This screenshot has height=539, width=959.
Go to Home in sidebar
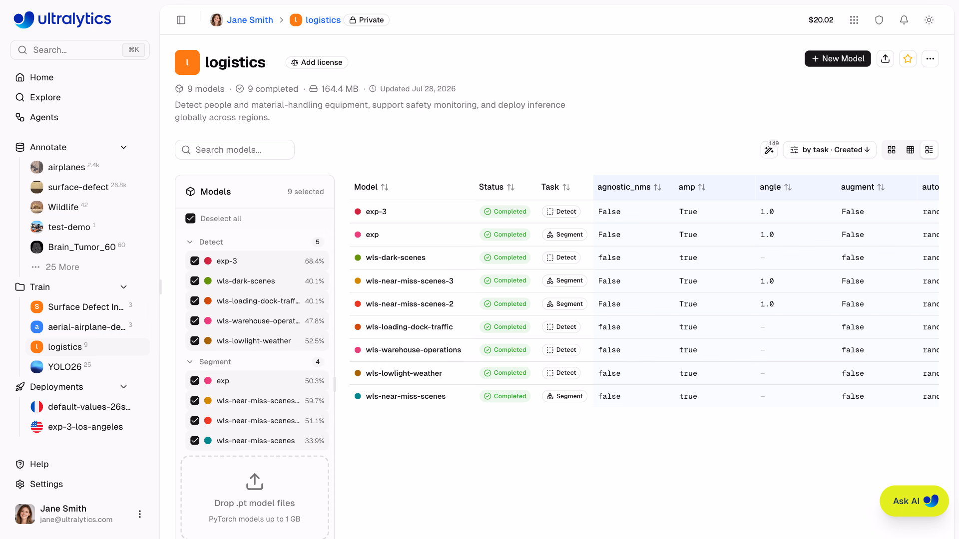[x=80, y=77]
